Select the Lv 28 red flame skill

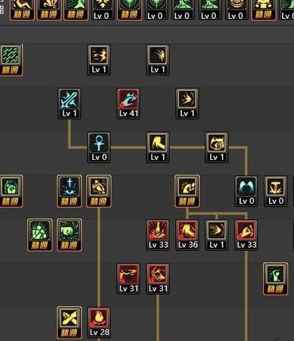pyautogui.click(x=99, y=323)
